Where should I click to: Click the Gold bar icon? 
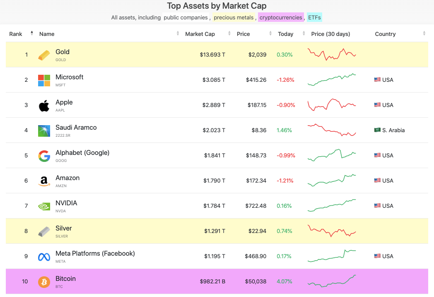(x=44, y=55)
